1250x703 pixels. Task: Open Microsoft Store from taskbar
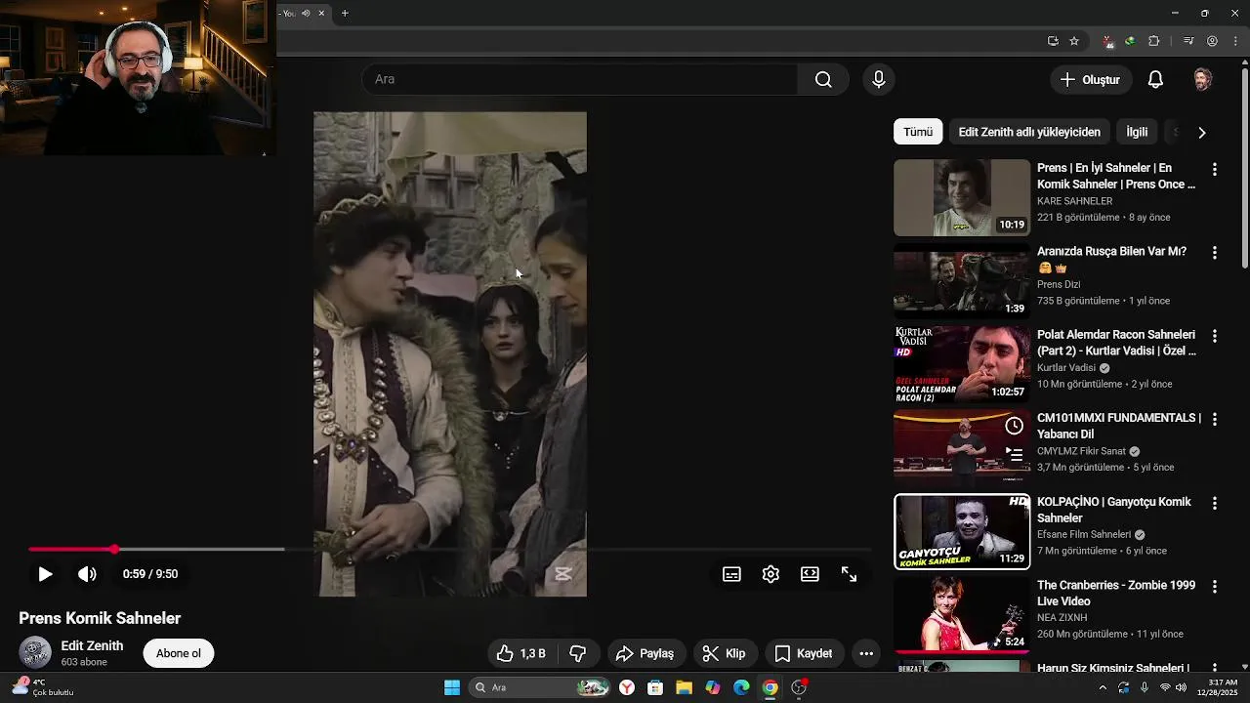coord(655,687)
